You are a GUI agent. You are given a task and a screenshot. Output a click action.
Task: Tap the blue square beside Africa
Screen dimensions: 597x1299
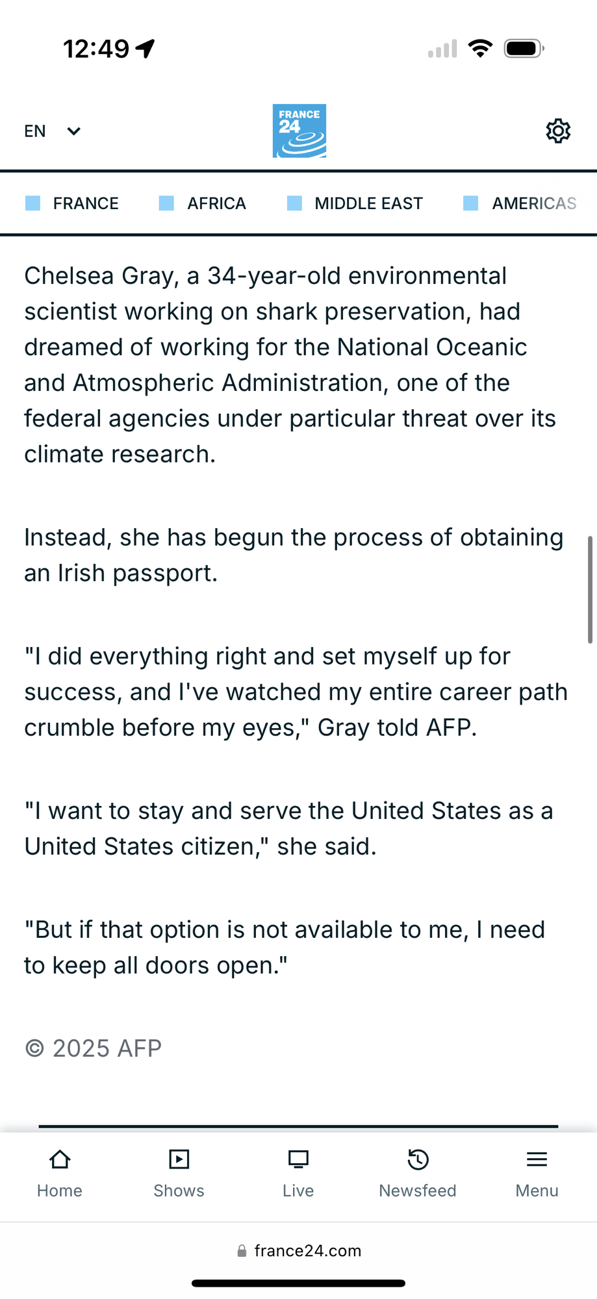(166, 203)
